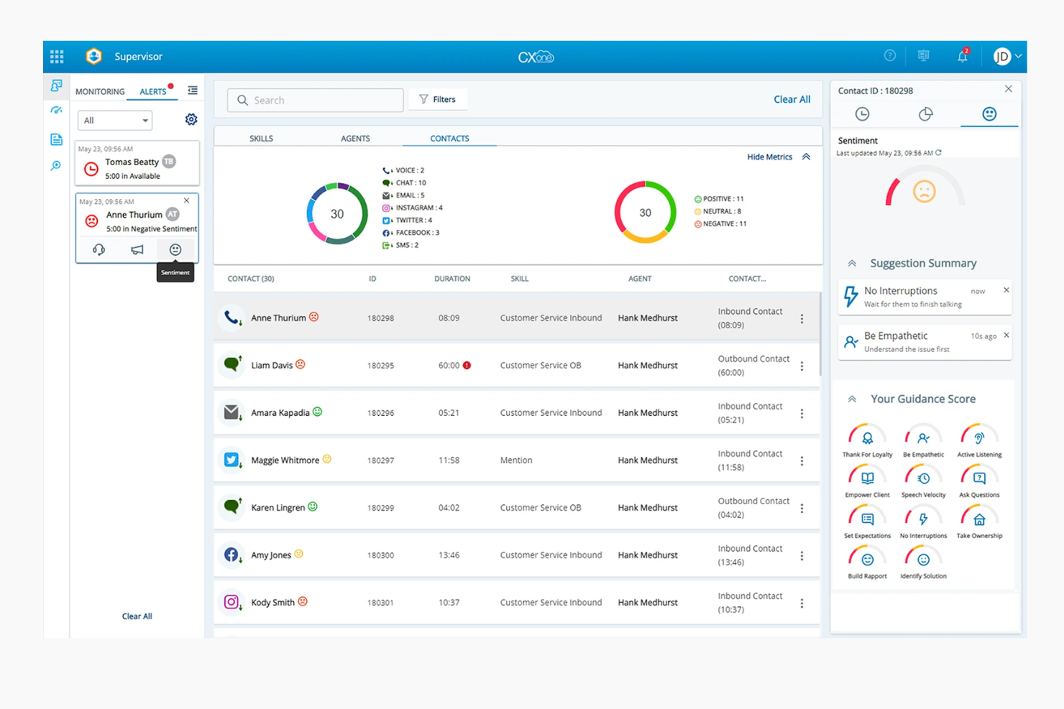Screen dimensions: 1064x709
Task: Open the help question mark icon
Action: pyautogui.click(x=890, y=56)
